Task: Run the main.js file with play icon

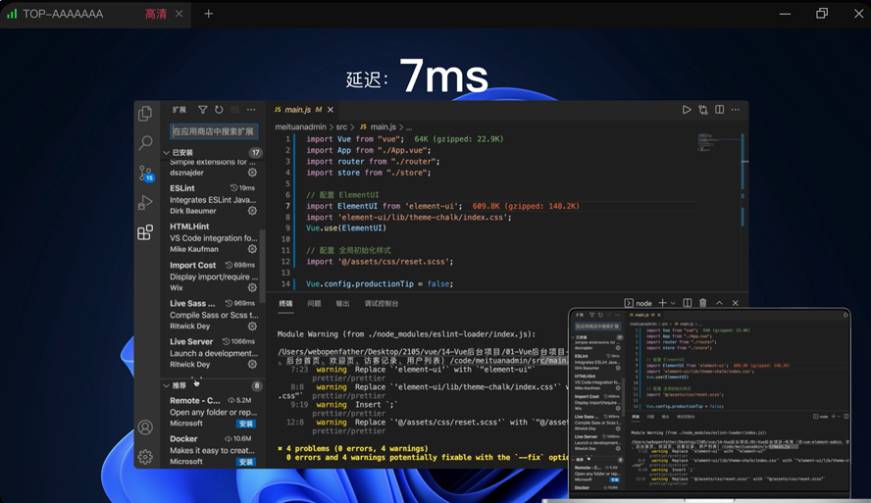Action: point(687,110)
